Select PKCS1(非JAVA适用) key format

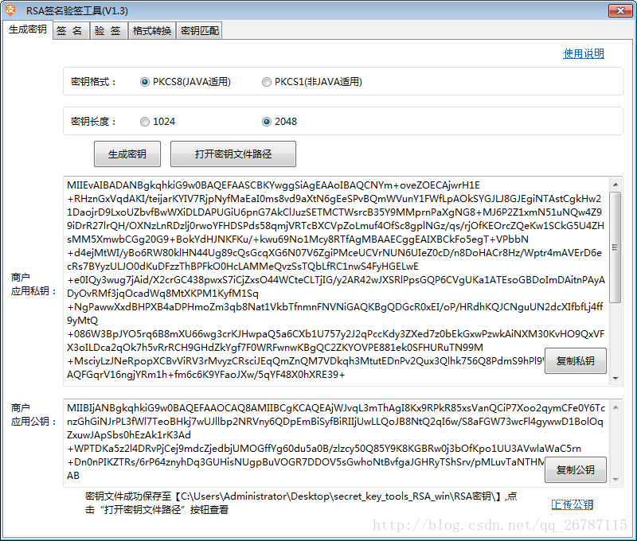pos(267,81)
